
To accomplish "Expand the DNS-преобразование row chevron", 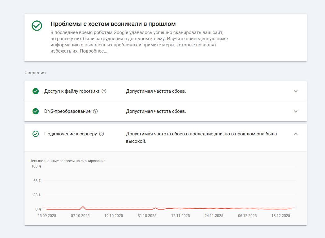I will click(296, 111).
